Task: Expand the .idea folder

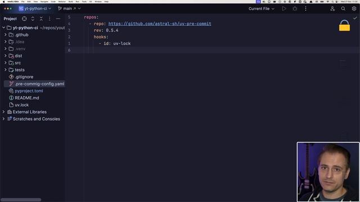Action: point(5,42)
